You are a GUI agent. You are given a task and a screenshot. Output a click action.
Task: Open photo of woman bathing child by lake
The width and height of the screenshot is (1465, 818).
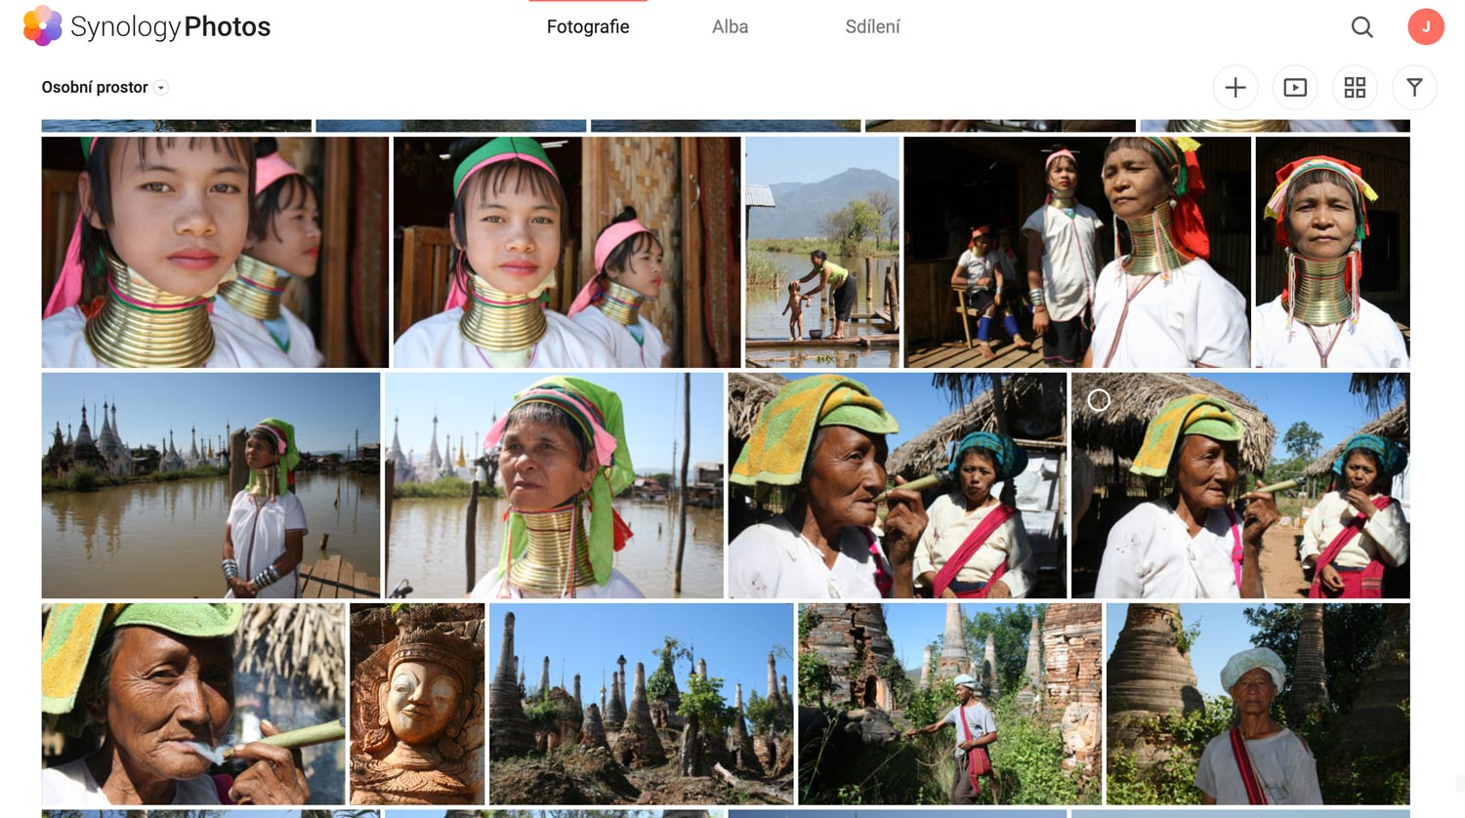point(821,252)
